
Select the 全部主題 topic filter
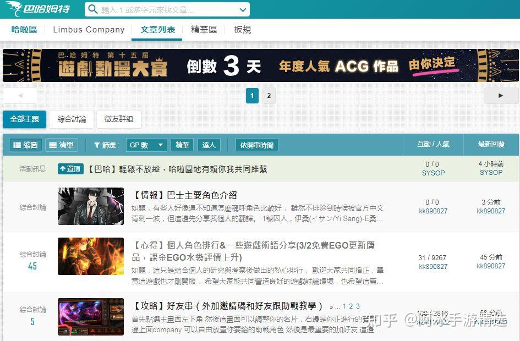(x=24, y=119)
